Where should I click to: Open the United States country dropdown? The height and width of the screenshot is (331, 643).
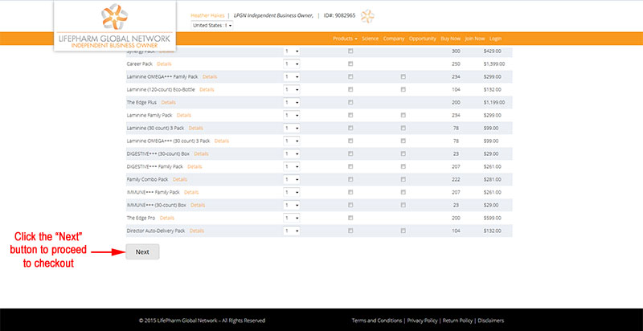[x=212, y=26]
